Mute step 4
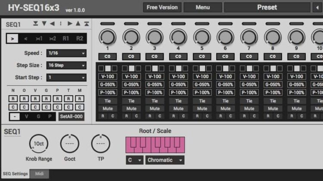Image resolution: width=323 pixels, height=181 pixels. [178, 109]
